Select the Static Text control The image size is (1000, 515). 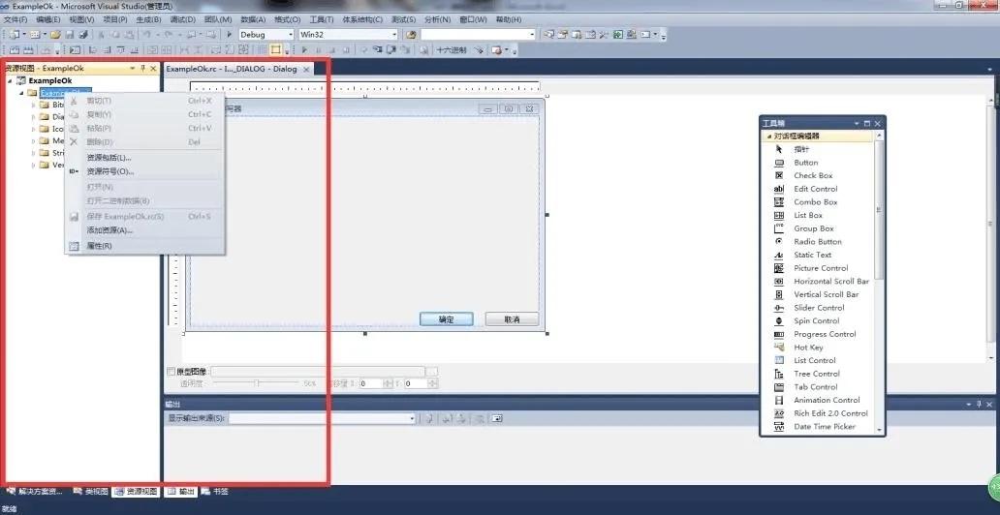pos(818,255)
